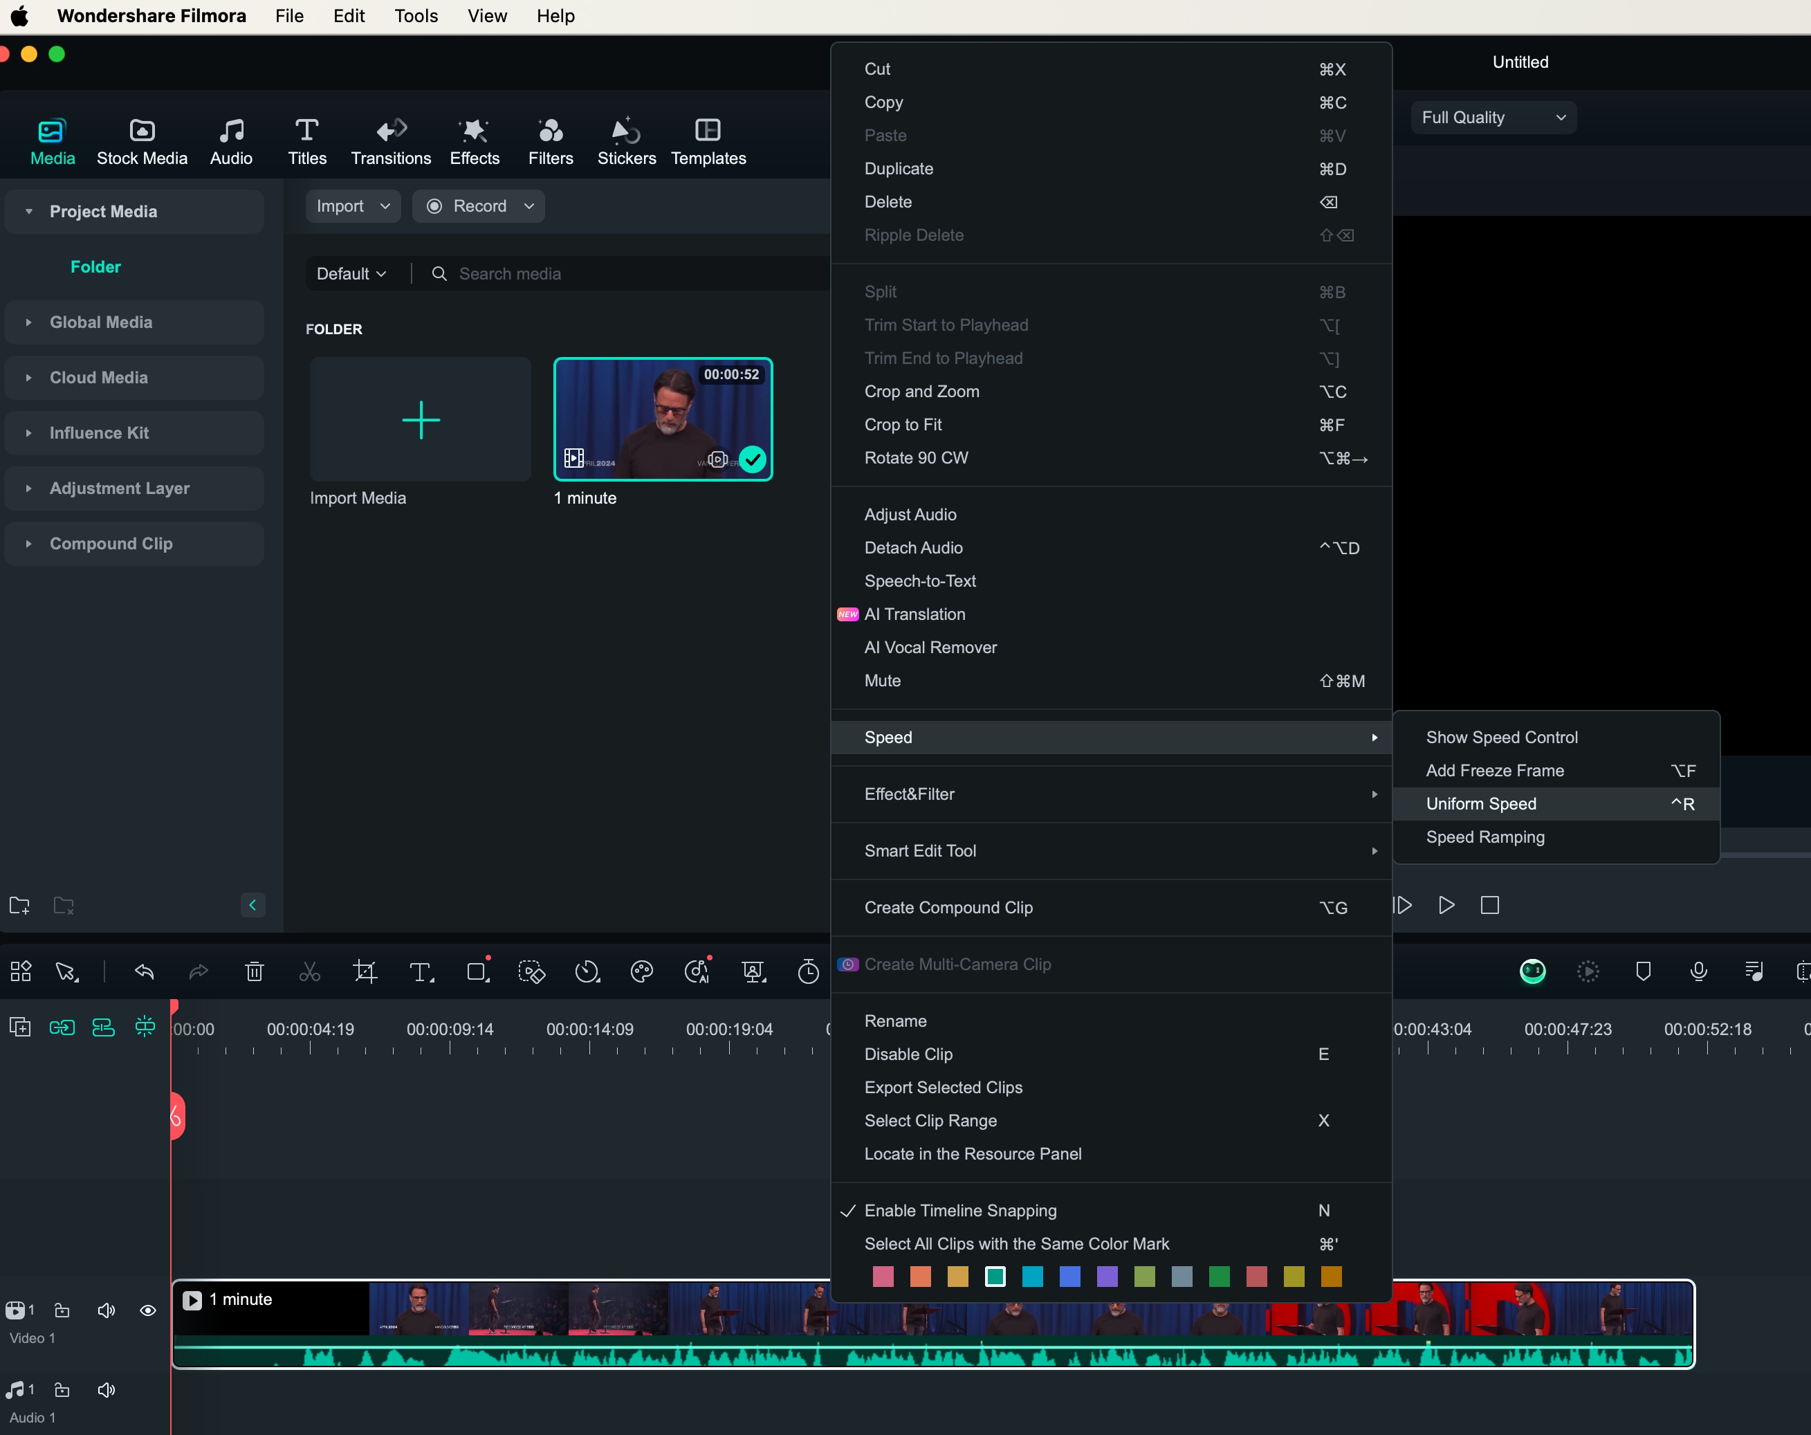Expand the Global Media panel
Screen dimensions: 1811x1435
(28, 322)
